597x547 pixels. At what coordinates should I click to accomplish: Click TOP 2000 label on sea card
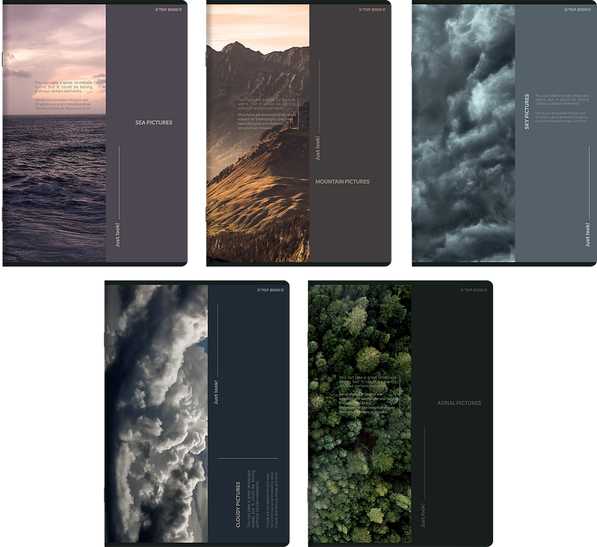pyautogui.click(x=168, y=10)
